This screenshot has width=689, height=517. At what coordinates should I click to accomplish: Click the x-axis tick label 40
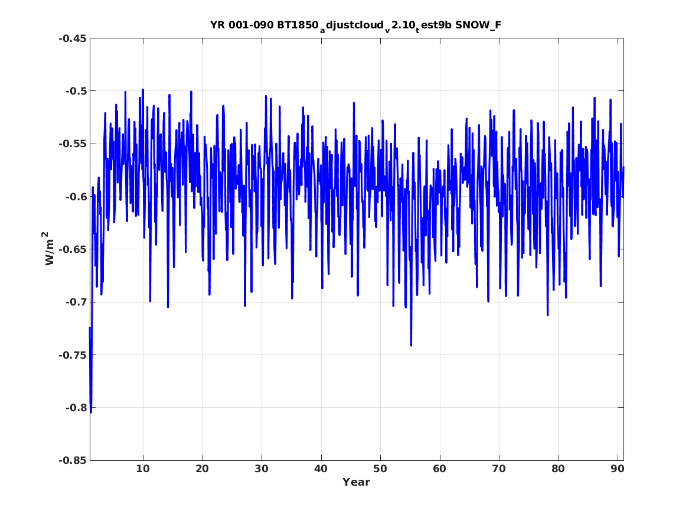(x=321, y=469)
